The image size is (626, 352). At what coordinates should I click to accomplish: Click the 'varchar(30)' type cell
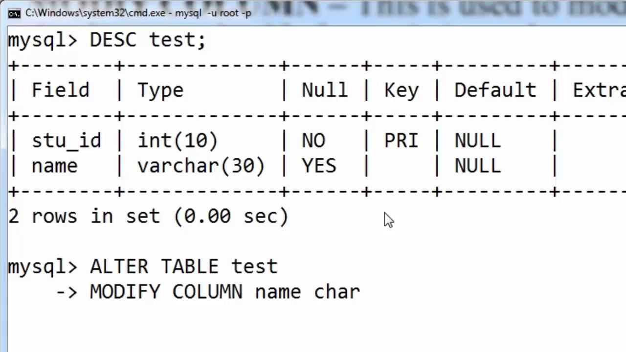click(201, 167)
